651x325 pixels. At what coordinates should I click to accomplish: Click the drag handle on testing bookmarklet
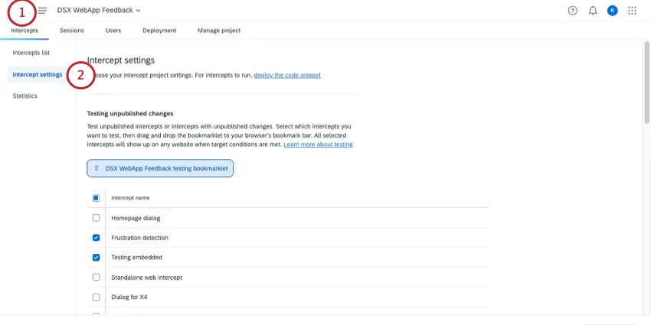pos(97,168)
